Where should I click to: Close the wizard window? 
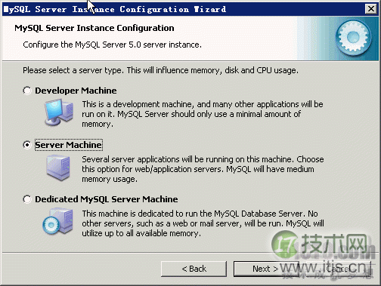[x=371, y=9]
